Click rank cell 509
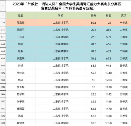The image size is (131, 126). click(108, 37)
